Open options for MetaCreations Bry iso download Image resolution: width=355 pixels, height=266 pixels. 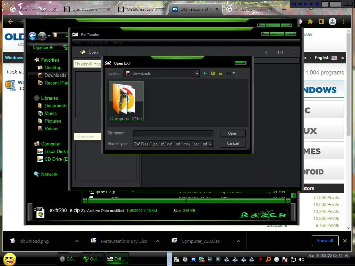pyautogui.click(x=158, y=241)
